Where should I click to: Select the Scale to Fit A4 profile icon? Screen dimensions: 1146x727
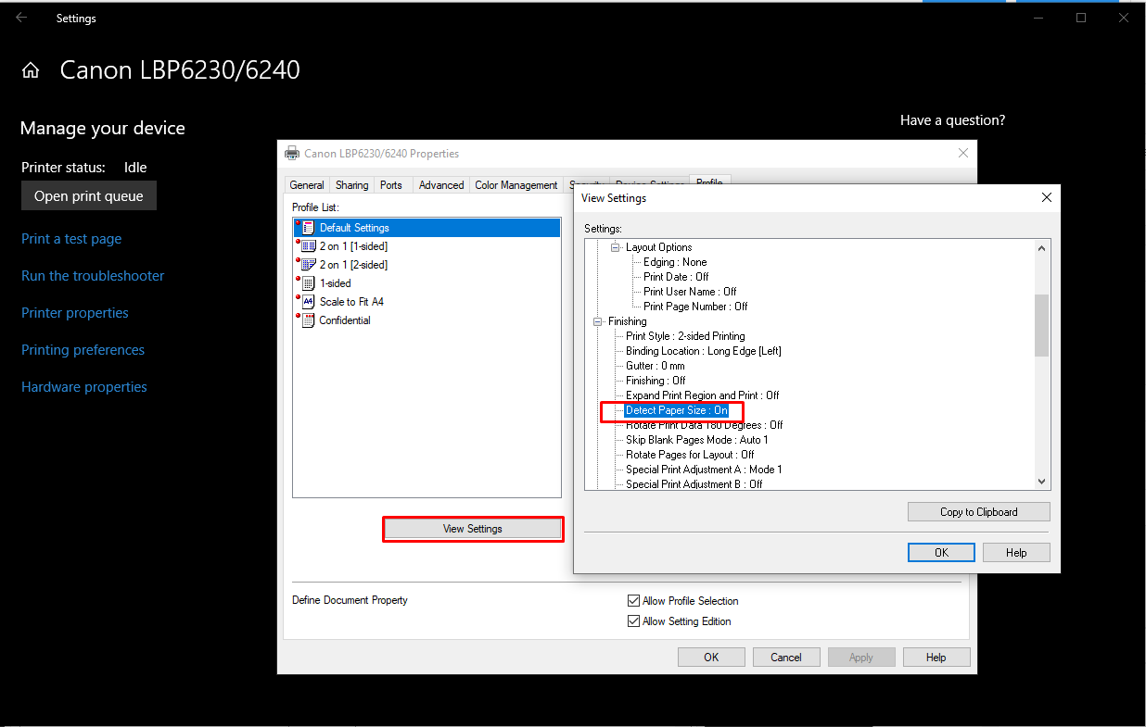click(307, 301)
